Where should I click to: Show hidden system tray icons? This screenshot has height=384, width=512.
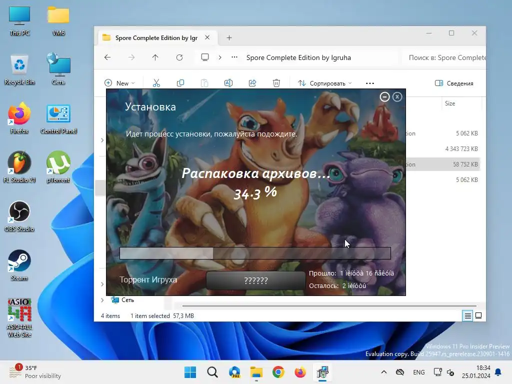[x=384, y=372]
